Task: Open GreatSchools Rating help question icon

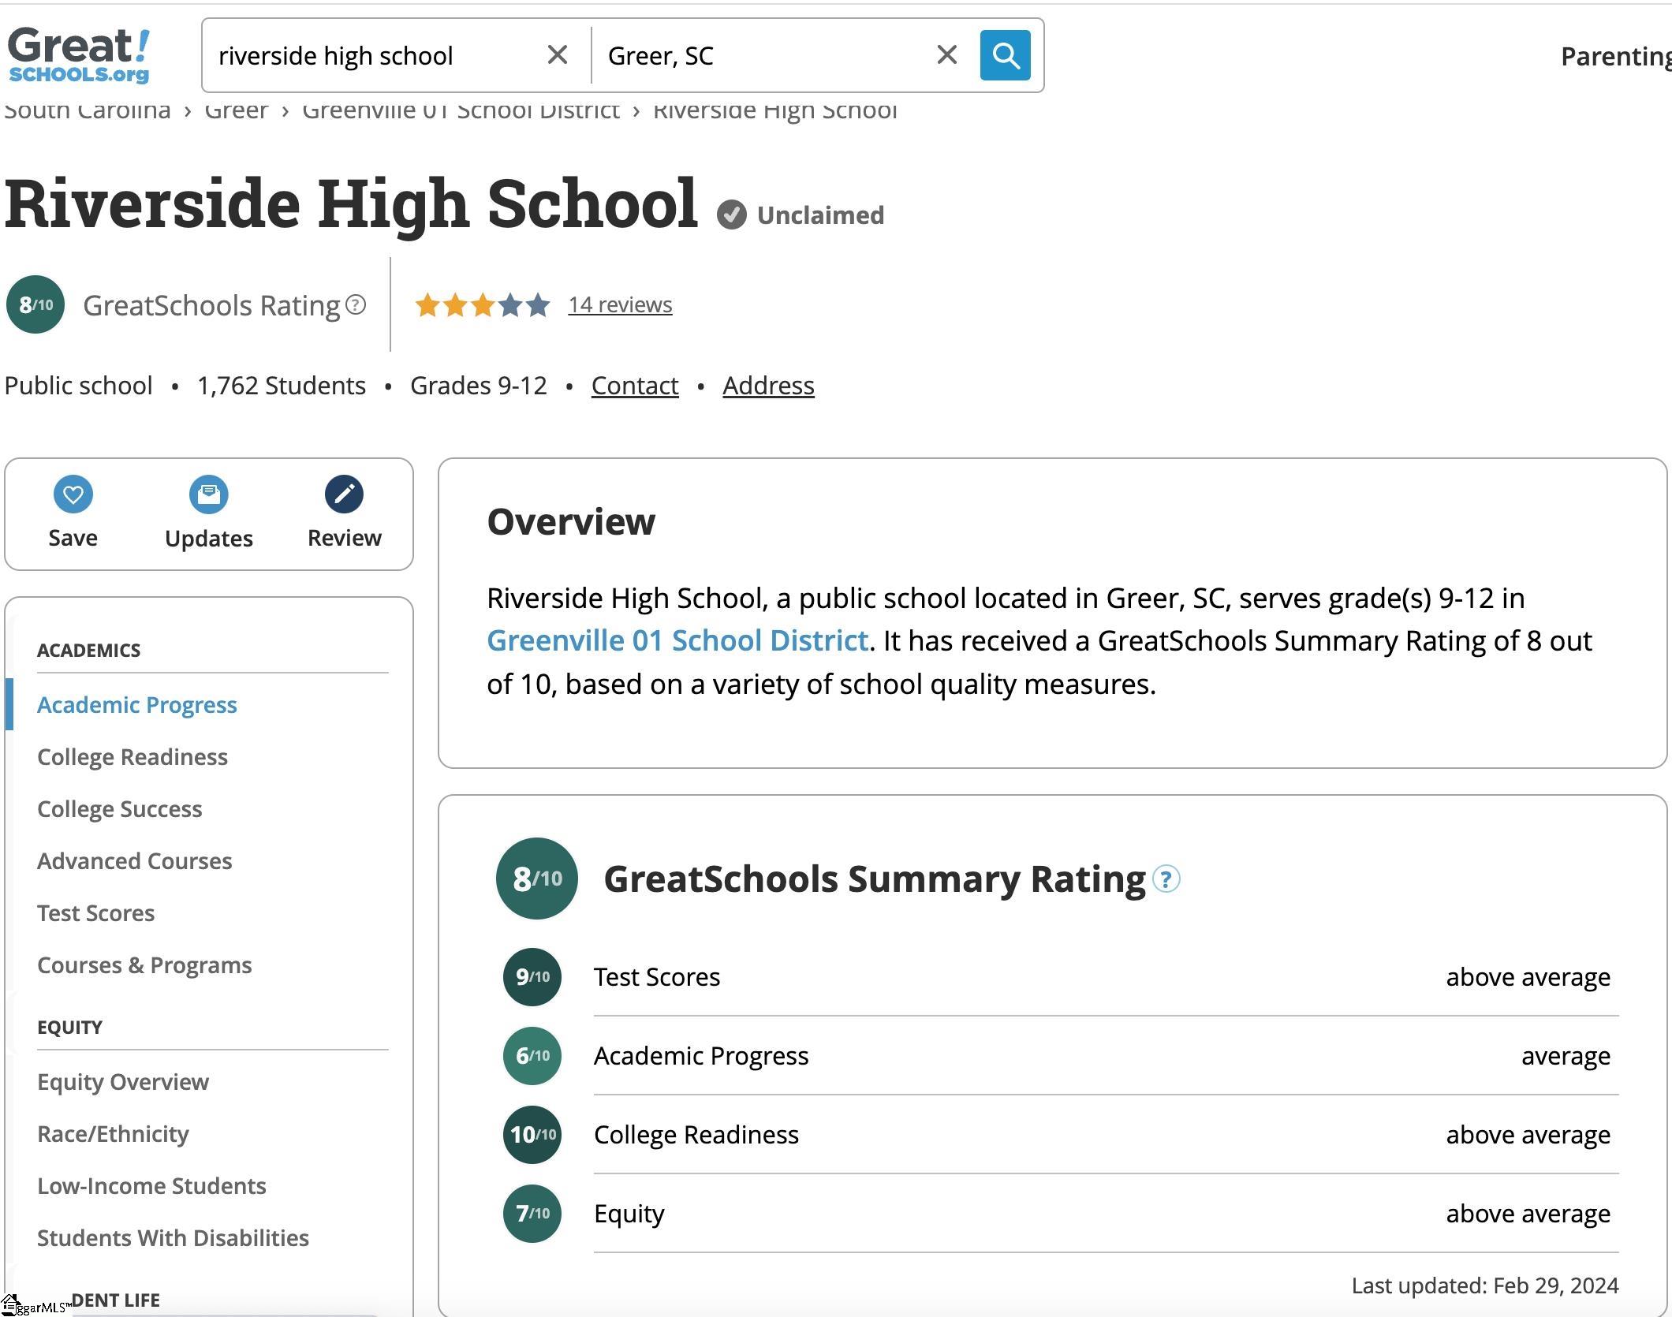Action: 356,304
